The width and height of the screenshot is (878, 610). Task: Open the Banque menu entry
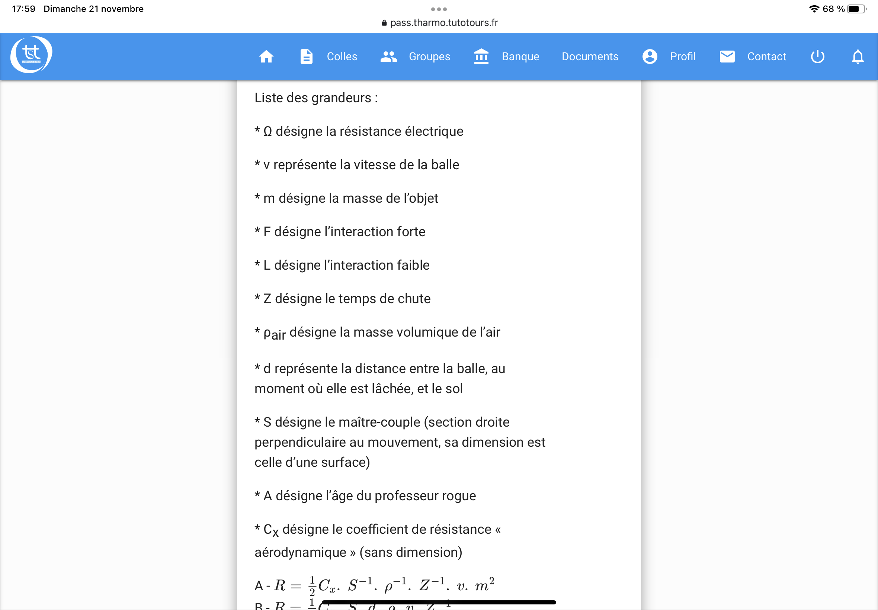[520, 57]
